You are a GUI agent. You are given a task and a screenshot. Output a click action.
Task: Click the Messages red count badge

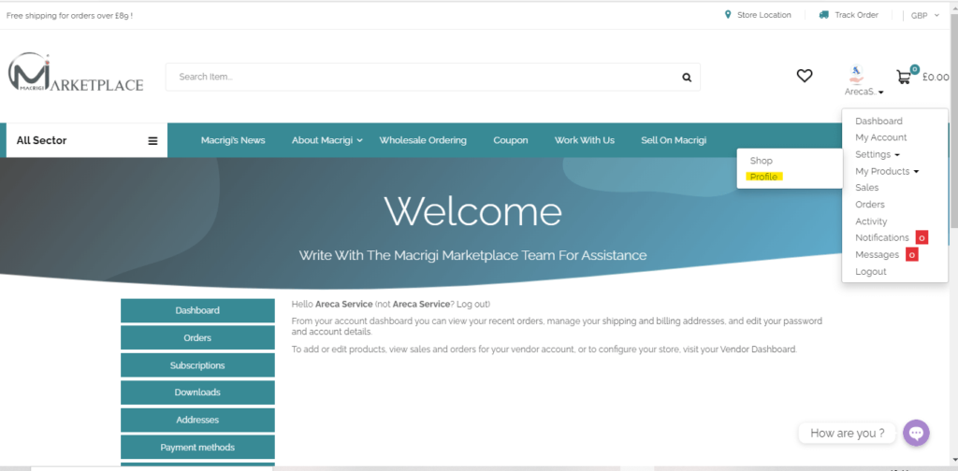(912, 255)
